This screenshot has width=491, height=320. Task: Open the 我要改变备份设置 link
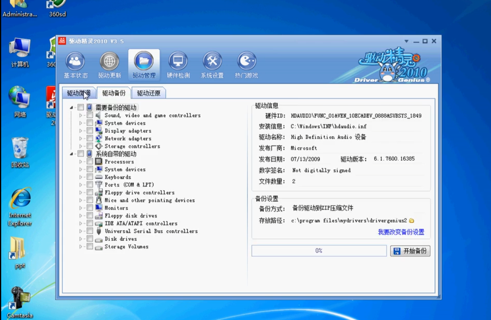(401, 232)
